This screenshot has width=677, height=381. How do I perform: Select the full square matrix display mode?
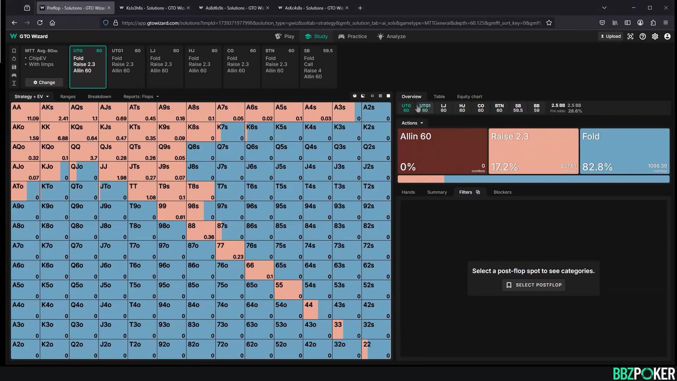pyautogui.click(x=389, y=96)
